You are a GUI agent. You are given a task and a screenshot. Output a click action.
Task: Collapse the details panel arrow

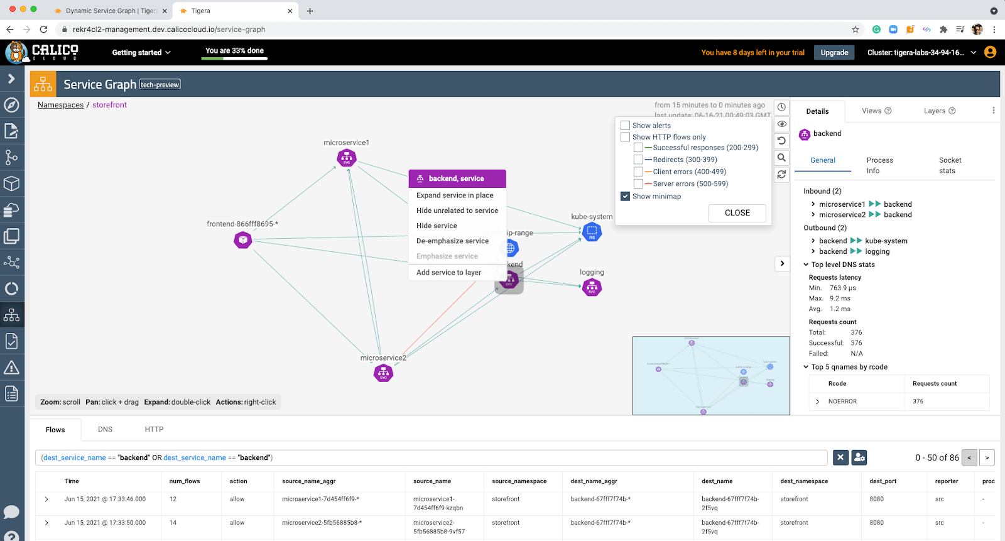click(782, 264)
